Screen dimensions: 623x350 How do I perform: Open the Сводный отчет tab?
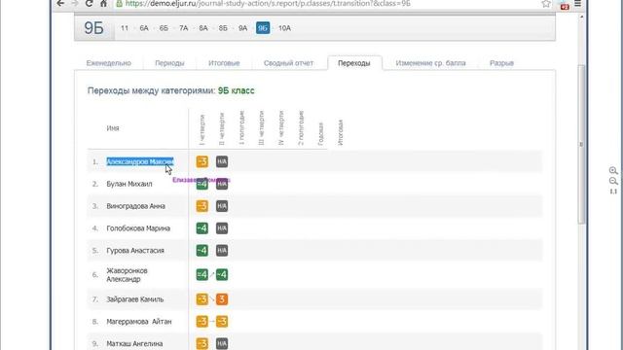[x=289, y=63]
